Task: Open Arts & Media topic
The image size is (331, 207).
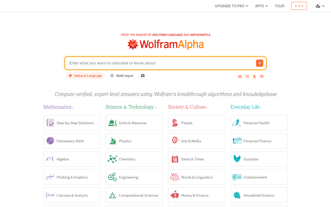Action: point(197,141)
